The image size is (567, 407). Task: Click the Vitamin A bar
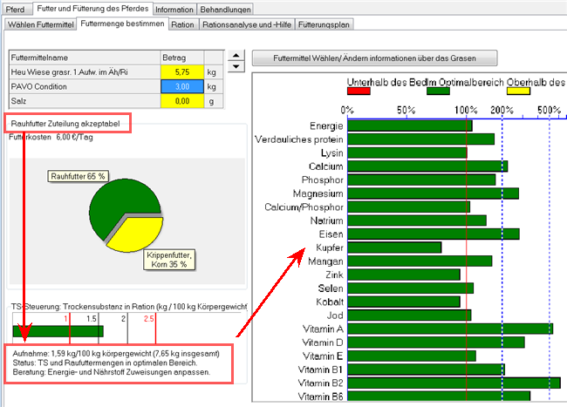coord(450,329)
